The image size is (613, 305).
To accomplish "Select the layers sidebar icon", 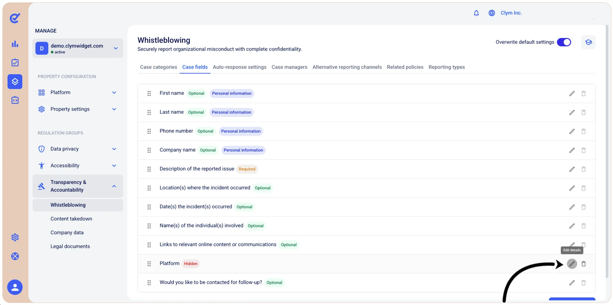I will 15,81.
